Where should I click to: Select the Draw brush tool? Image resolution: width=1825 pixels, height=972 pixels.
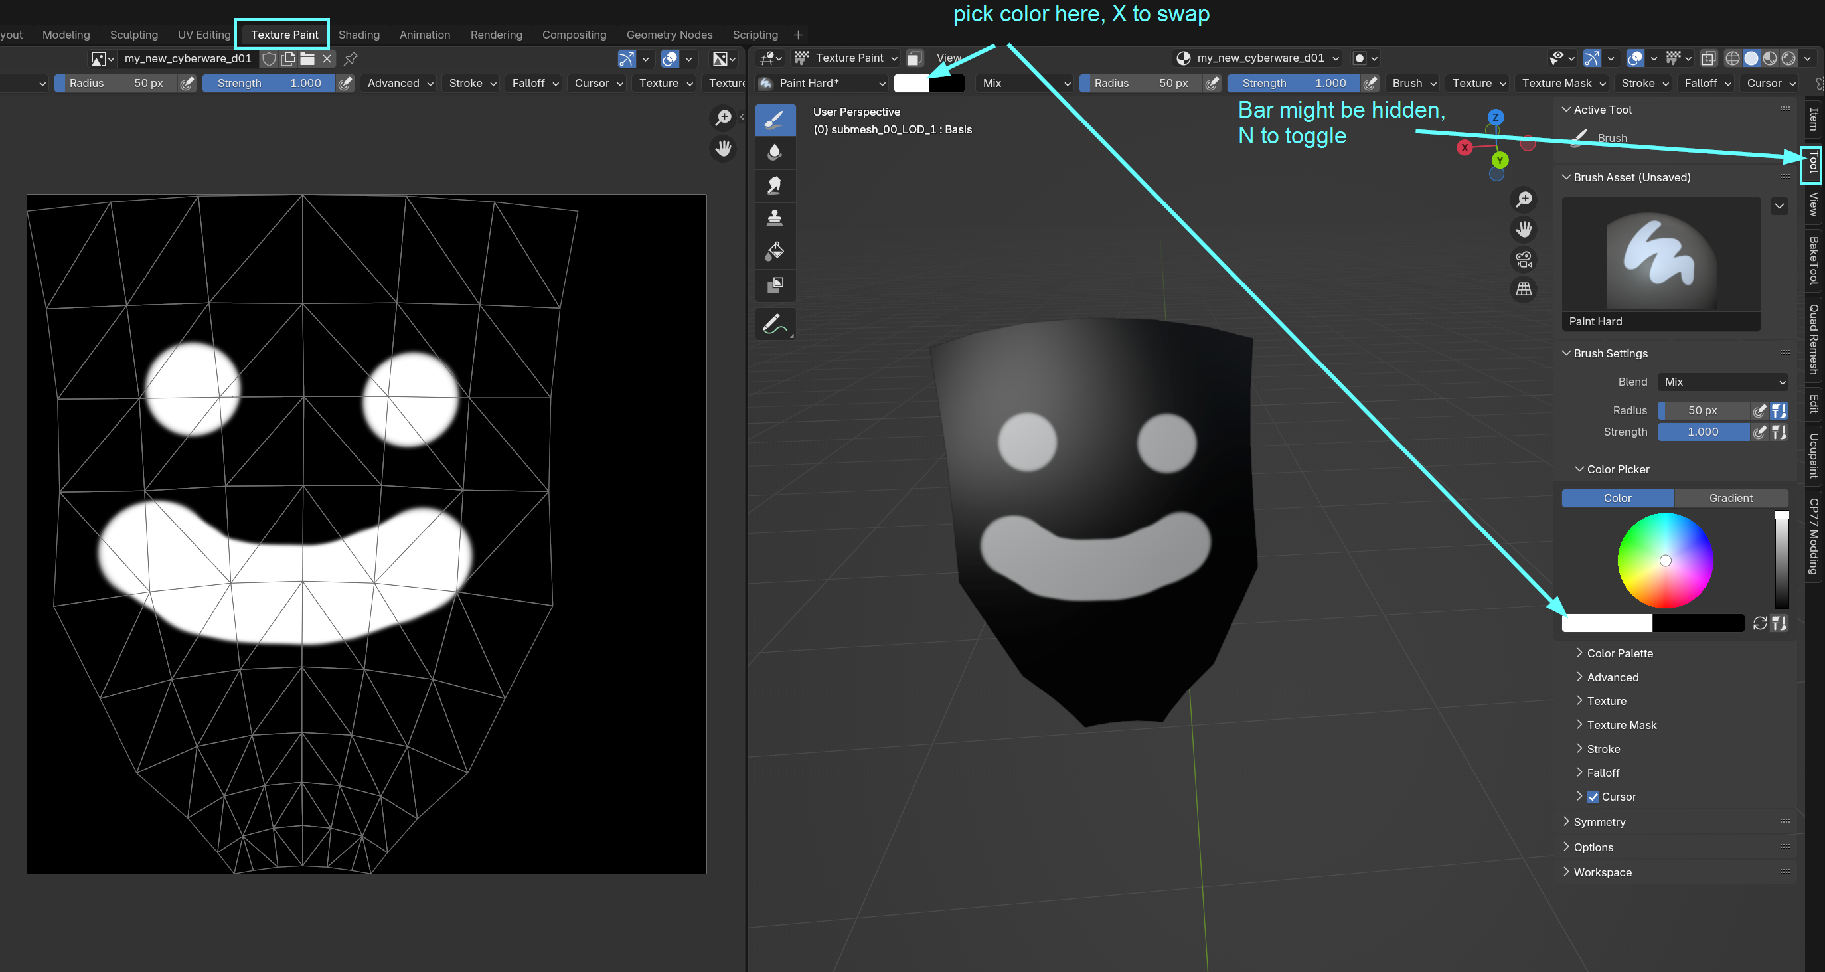[x=774, y=120]
